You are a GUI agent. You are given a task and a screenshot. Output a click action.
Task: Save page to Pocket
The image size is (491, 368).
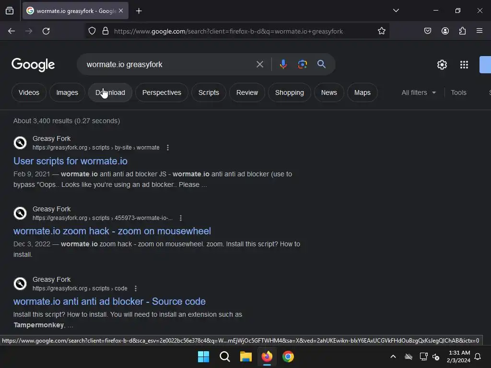pos(427,31)
